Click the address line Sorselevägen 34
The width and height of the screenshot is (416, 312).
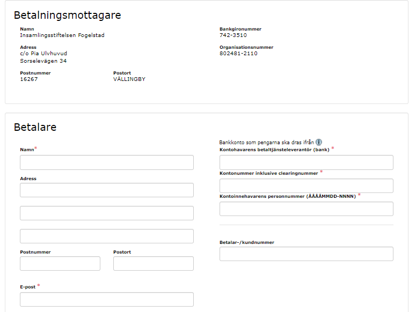(43, 61)
